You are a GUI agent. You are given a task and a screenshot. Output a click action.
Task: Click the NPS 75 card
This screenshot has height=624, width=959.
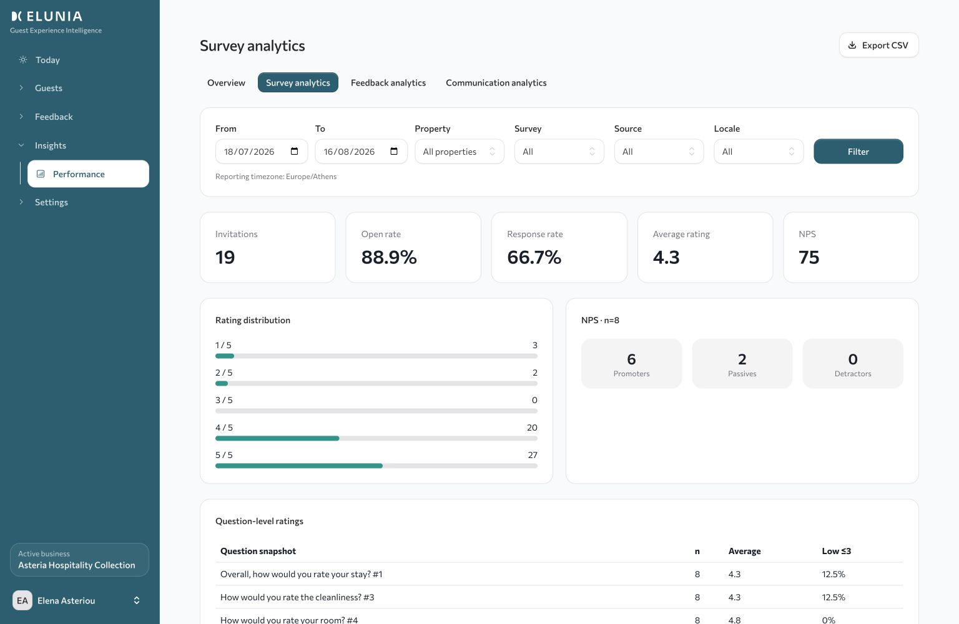851,247
